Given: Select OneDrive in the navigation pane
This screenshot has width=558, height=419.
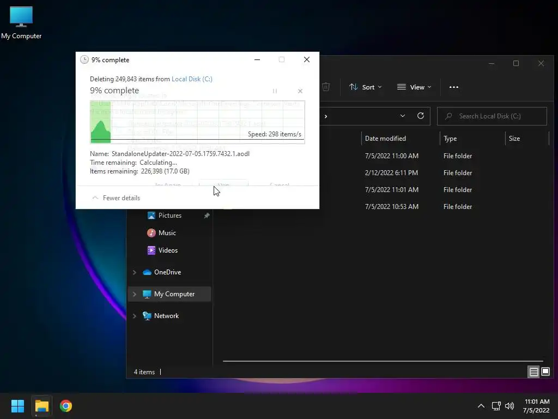Looking at the screenshot, I should pyautogui.click(x=168, y=272).
